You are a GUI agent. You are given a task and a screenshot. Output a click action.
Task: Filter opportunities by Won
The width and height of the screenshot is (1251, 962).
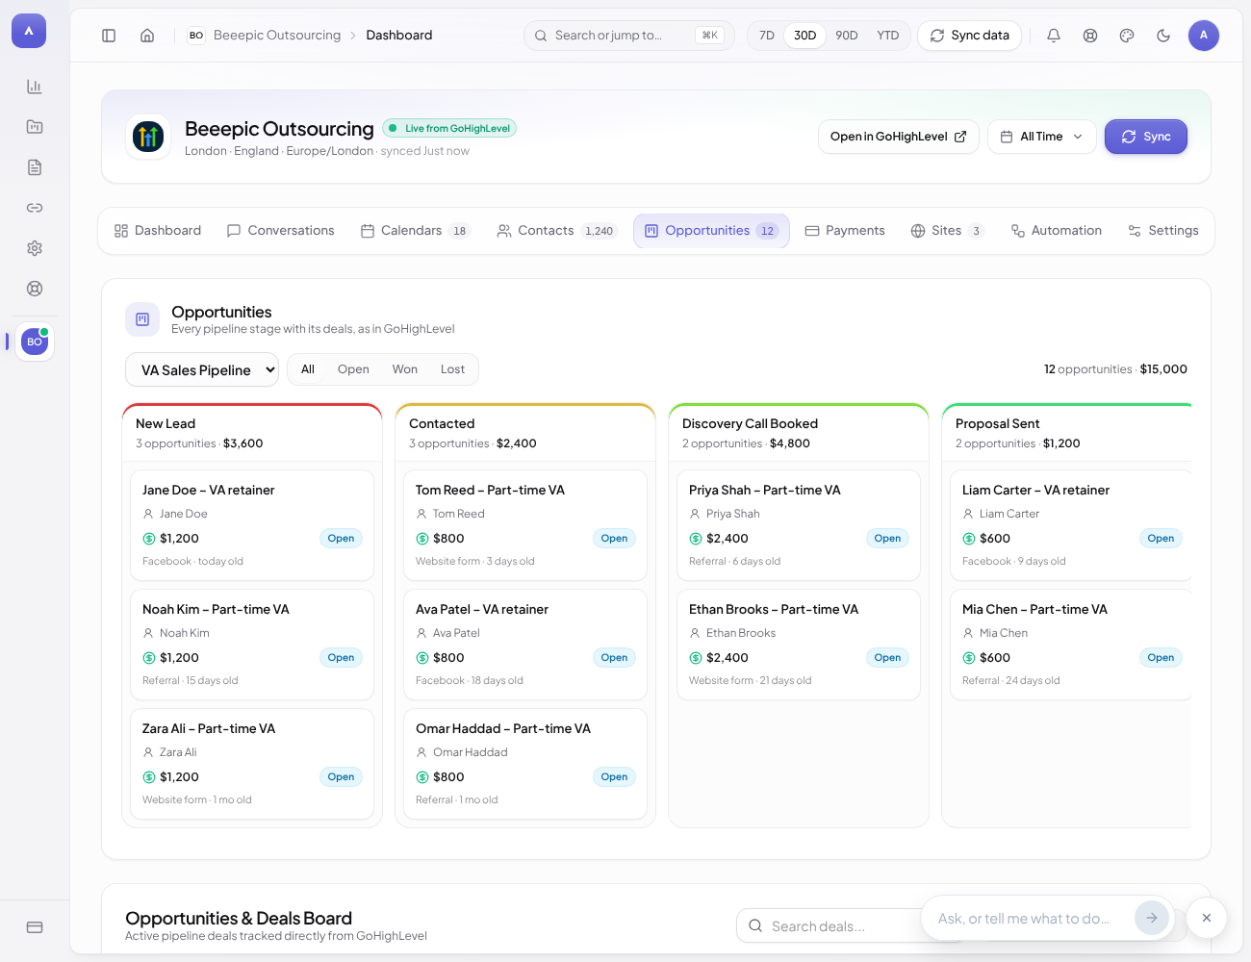coord(405,369)
